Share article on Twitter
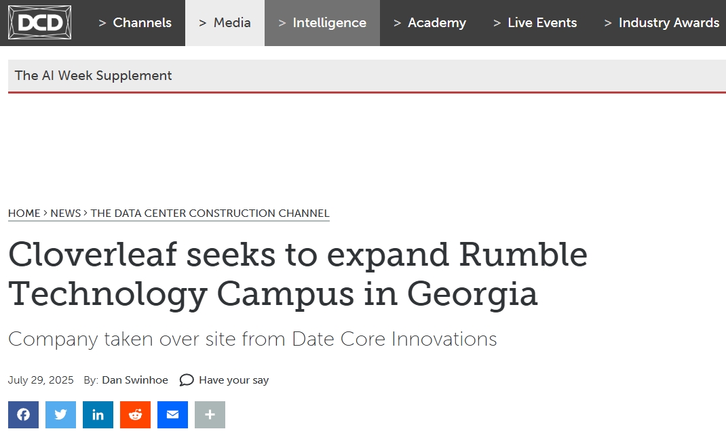726x448 pixels. 60,415
